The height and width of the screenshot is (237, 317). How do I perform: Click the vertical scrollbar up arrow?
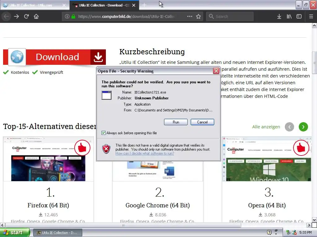(315, 25)
